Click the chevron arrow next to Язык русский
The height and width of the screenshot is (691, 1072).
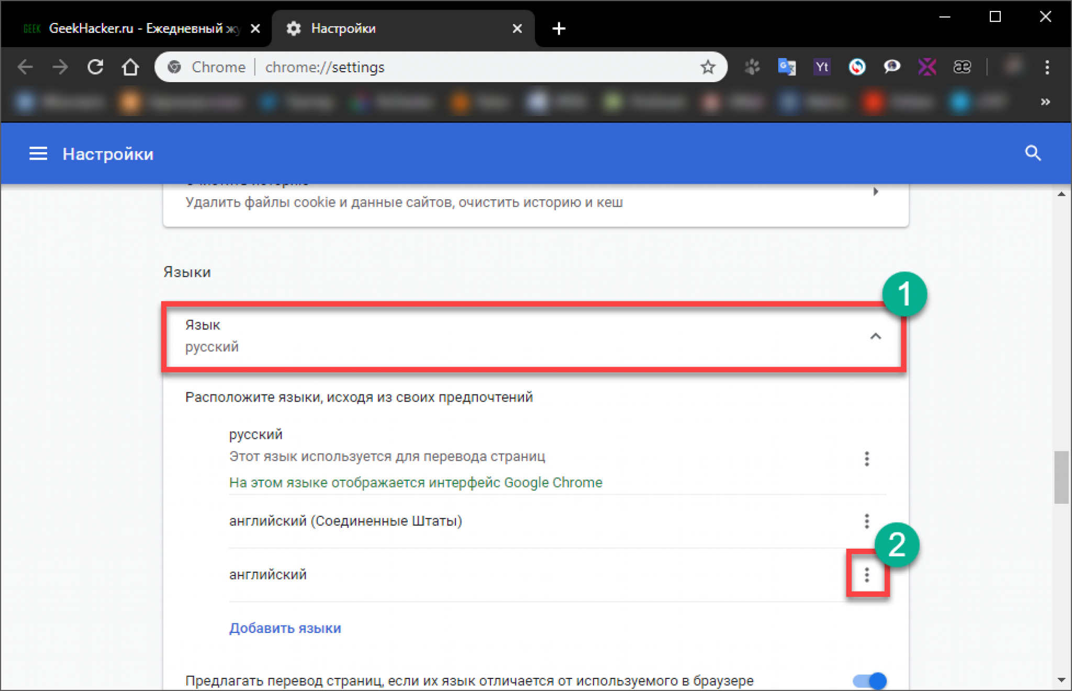(875, 336)
